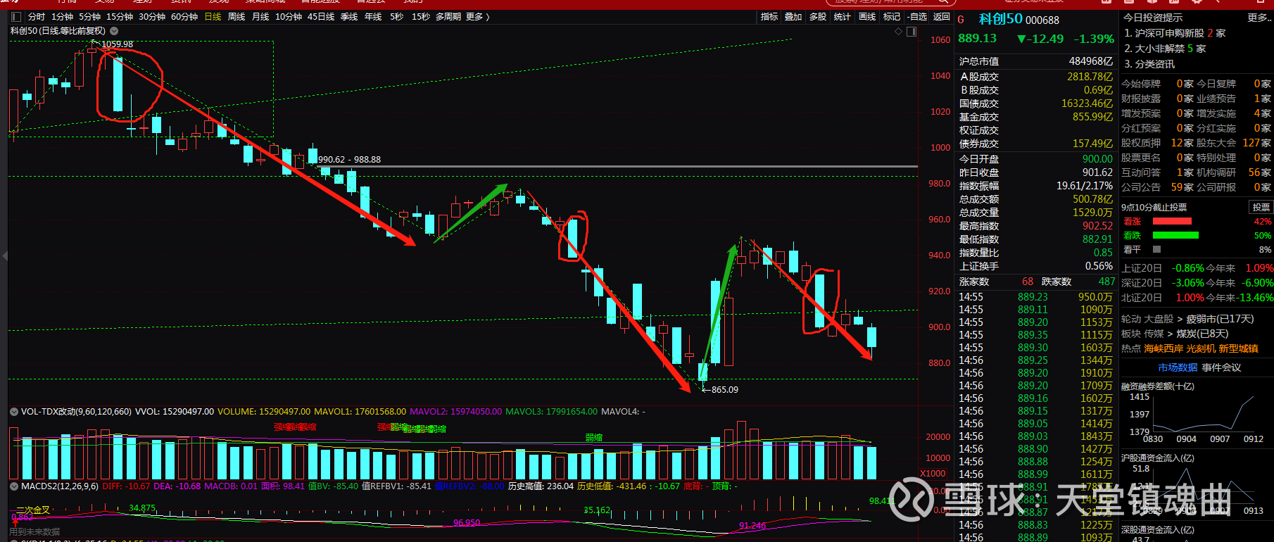Switch to 季线 quarterly period
Viewport: 1274px width, 542px height.
pos(349,16)
